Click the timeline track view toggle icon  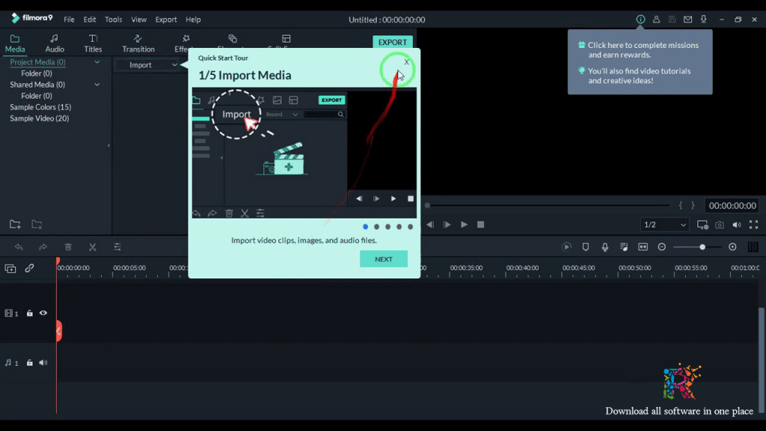(x=753, y=247)
